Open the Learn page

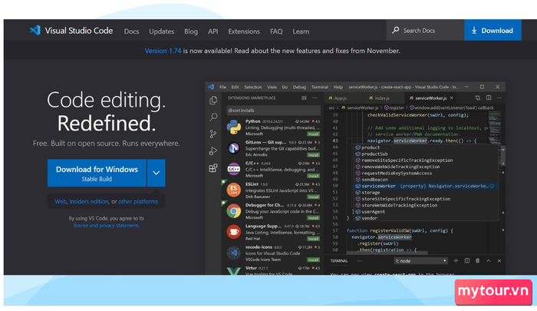301,31
